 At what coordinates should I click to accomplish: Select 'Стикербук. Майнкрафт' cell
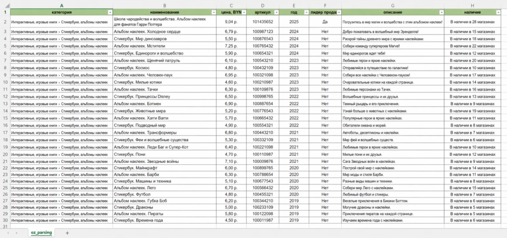click(164, 168)
